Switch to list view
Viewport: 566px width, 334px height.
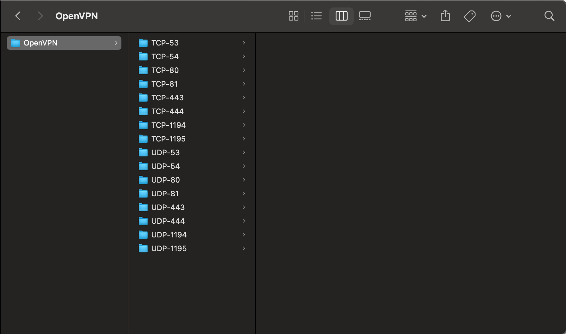coord(317,16)
